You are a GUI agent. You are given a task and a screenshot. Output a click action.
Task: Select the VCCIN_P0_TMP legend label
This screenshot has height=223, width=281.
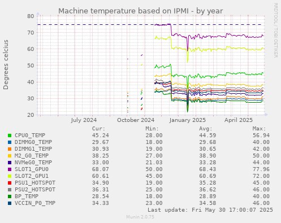[x=35, y=203]
